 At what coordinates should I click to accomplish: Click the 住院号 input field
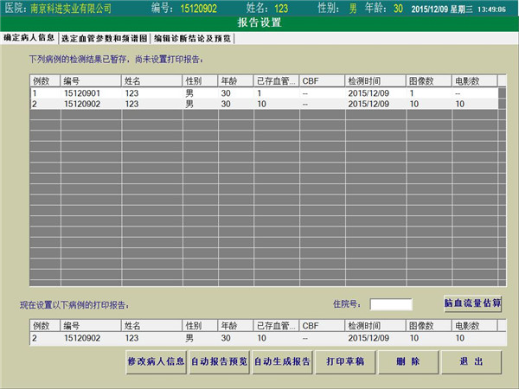391,304
